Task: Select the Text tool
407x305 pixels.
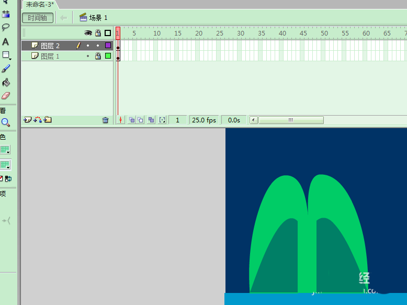Action: [x=5, y=42]
